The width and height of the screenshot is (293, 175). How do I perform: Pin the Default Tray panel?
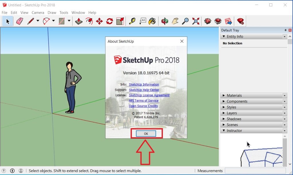(285, 30)
